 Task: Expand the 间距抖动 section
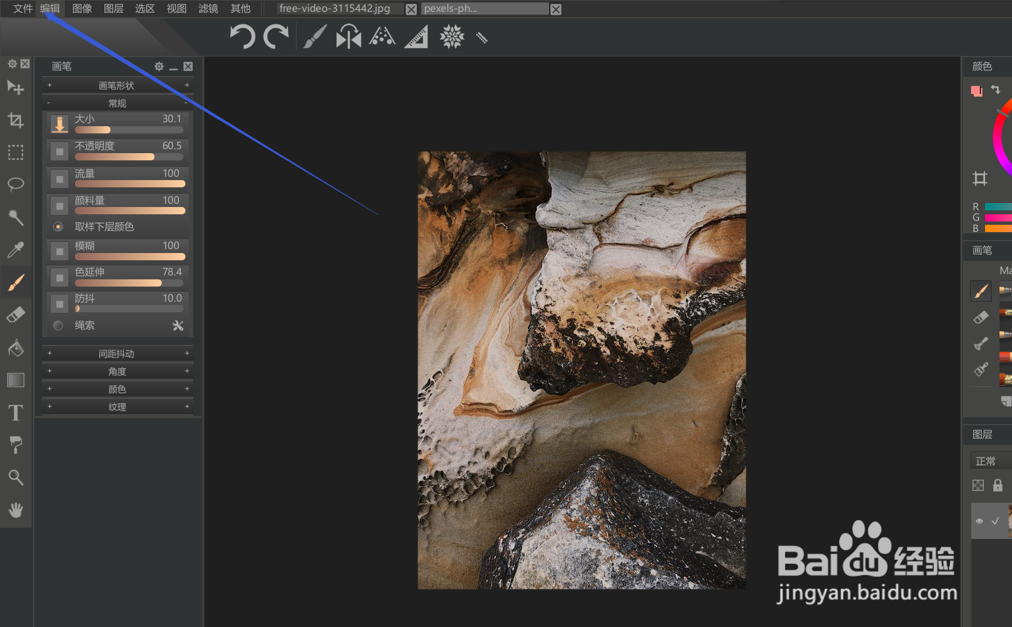(x=118, y=354)
